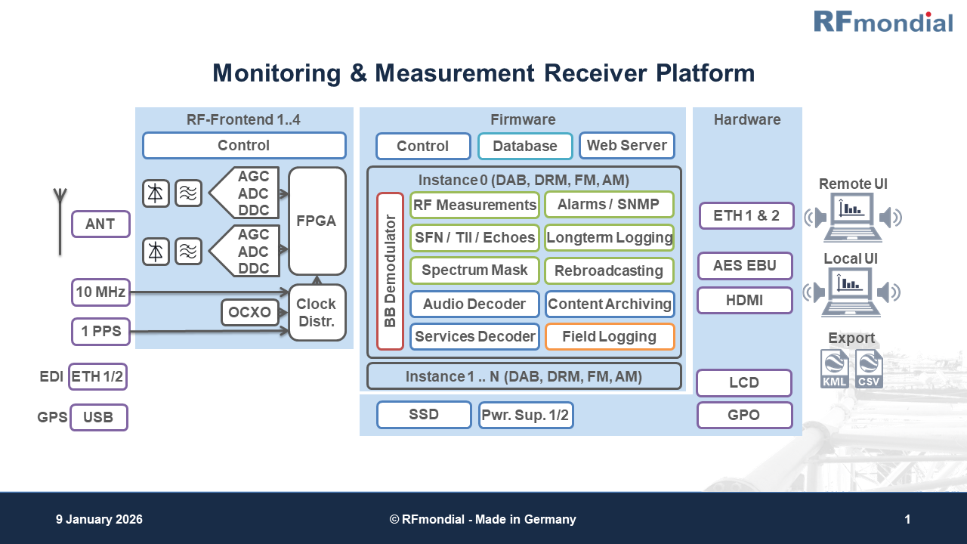Toggle the Longterm Logging feature

(610, 237)
